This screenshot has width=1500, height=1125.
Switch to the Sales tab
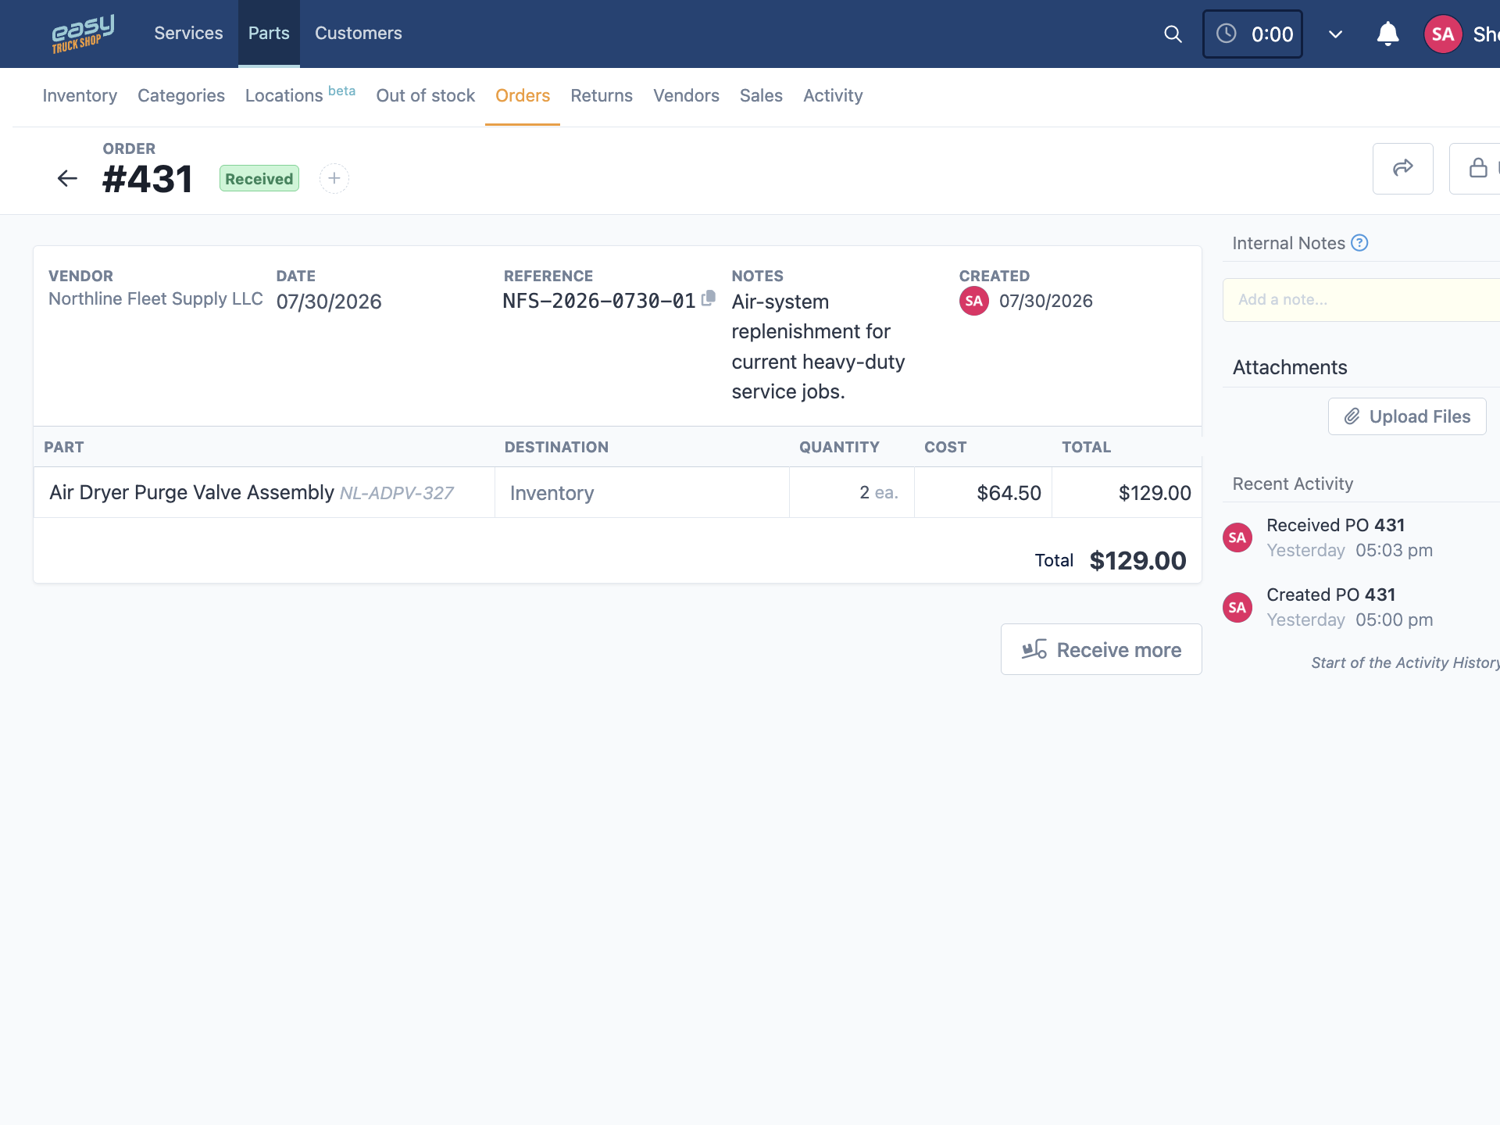761,95
